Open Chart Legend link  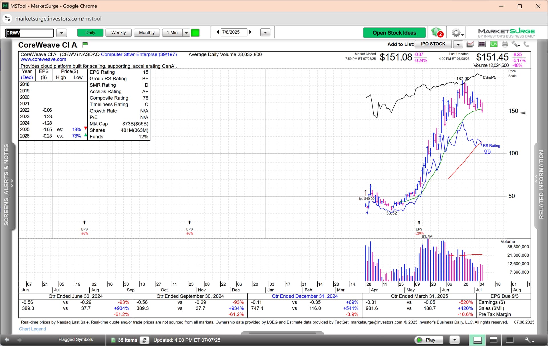pos(32,329)
